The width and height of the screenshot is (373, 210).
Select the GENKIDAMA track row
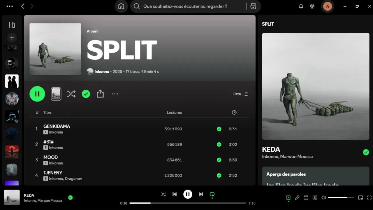(140, 129)
